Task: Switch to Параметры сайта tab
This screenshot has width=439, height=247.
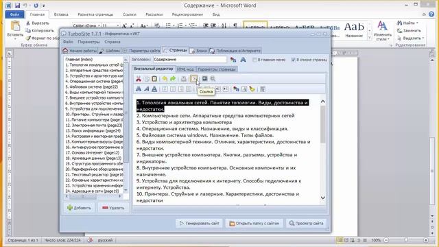Action: 141,51
